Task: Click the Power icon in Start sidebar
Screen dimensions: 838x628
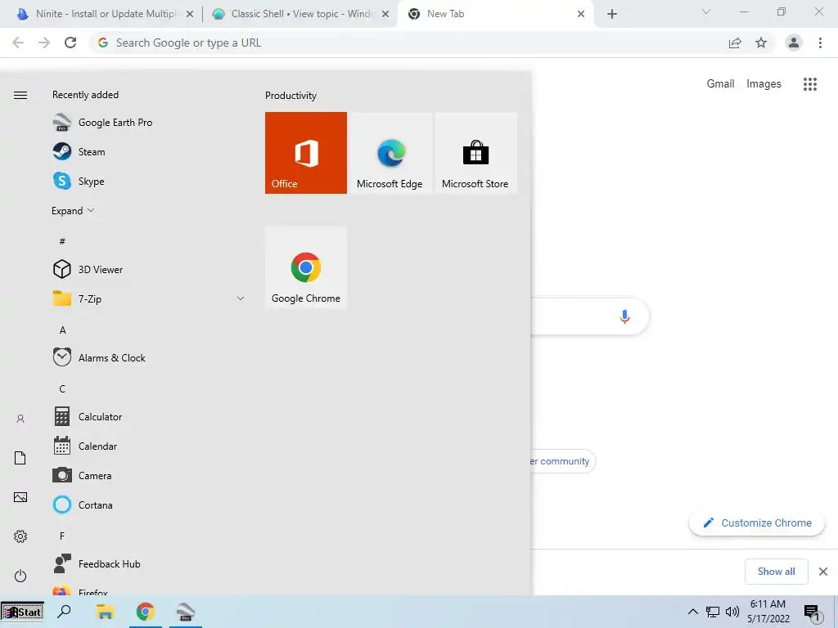Action: [20, 576]
